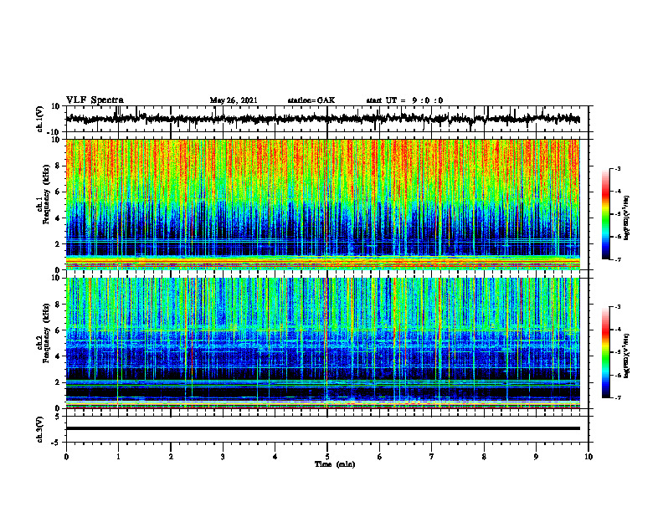Click the "8" kHz tick on ch.1 frequency axis

[x=58, y=166]
